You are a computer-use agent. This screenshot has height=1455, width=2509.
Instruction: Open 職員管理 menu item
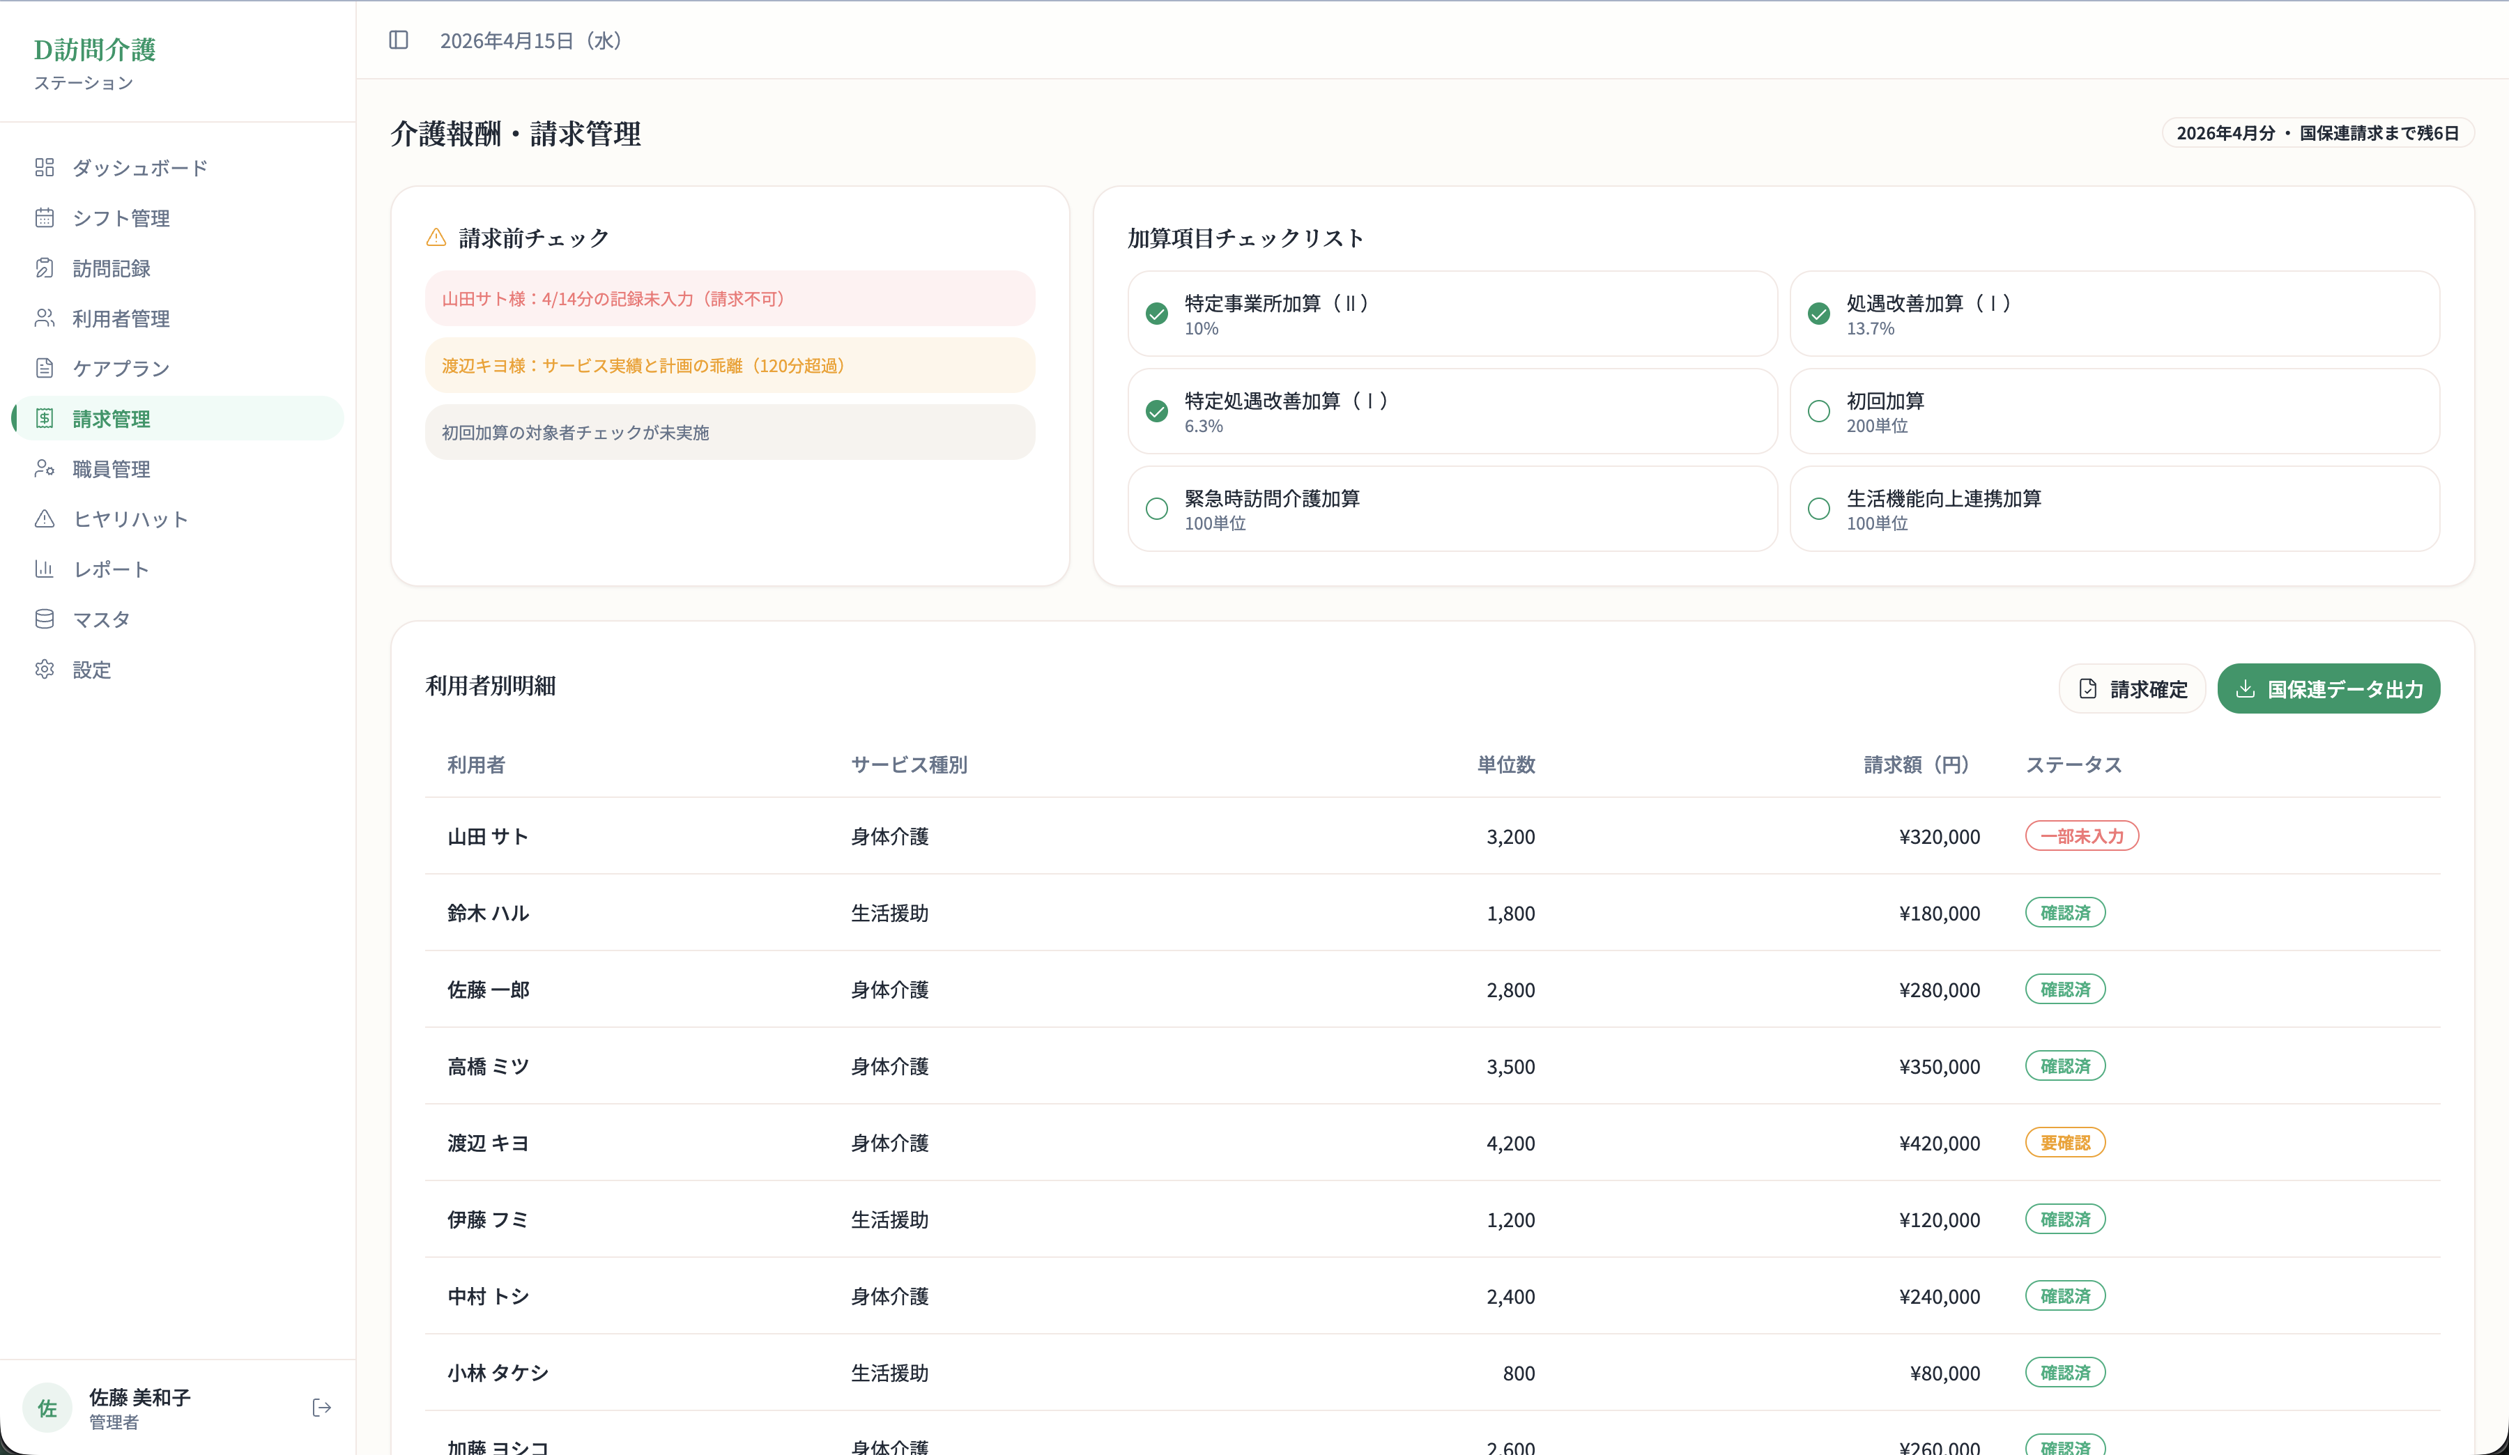pyautogui.click(x=178, y=468)
